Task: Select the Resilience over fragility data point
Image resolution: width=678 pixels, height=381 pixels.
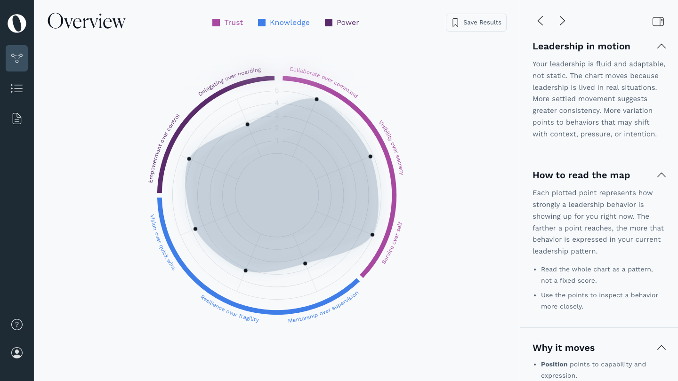Action: [246, 270]
